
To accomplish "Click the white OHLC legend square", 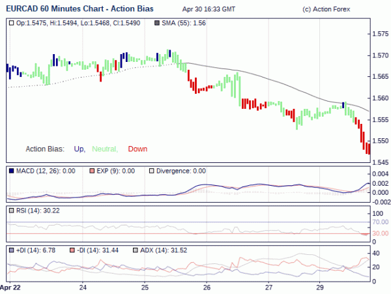I will click(11, 23).
